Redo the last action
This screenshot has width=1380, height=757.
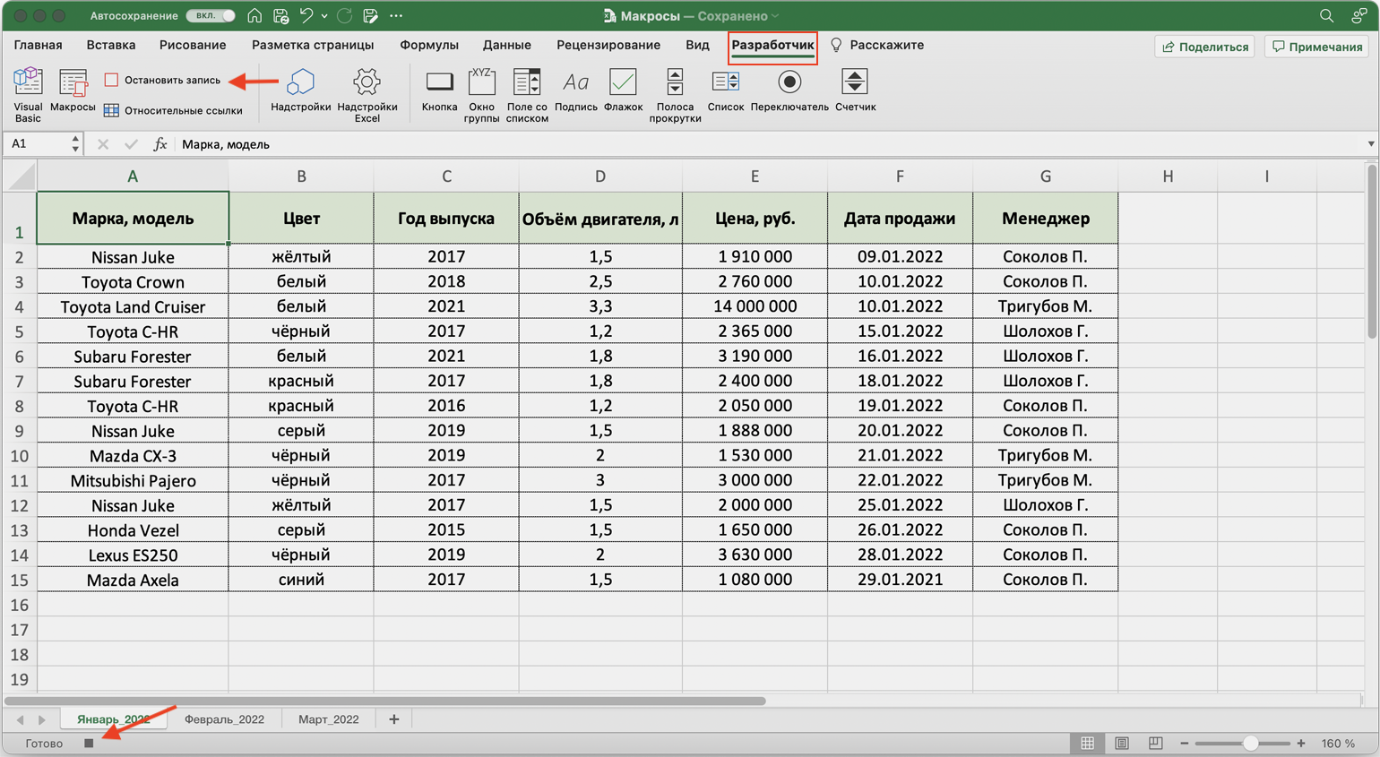(344, 16)
